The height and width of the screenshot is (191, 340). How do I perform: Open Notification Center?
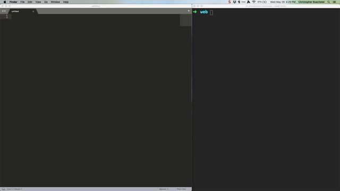(x=335, y=2)
